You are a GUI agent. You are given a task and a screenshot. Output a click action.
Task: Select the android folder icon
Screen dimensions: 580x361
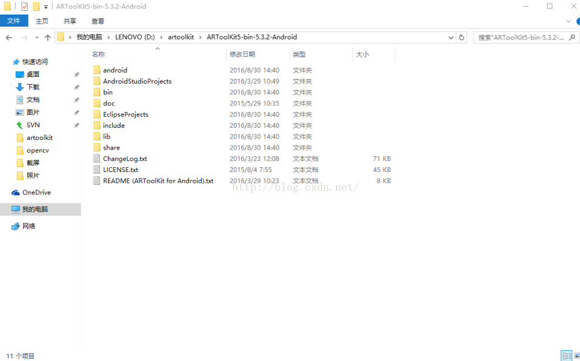97,70
